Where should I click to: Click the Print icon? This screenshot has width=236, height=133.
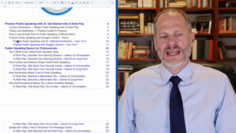tap(9, 3)
